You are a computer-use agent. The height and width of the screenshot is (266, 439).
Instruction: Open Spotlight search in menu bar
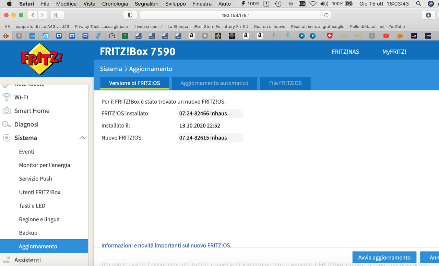(x=418, y=4)
